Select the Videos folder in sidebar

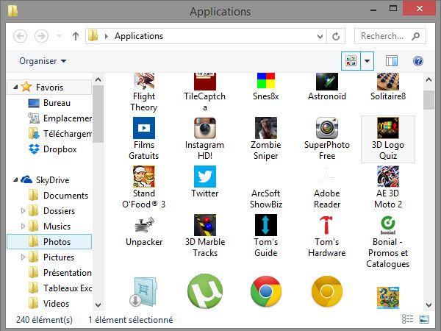49,303
